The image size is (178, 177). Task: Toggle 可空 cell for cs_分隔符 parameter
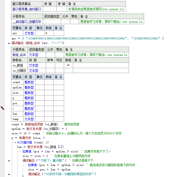coord(59,71)
